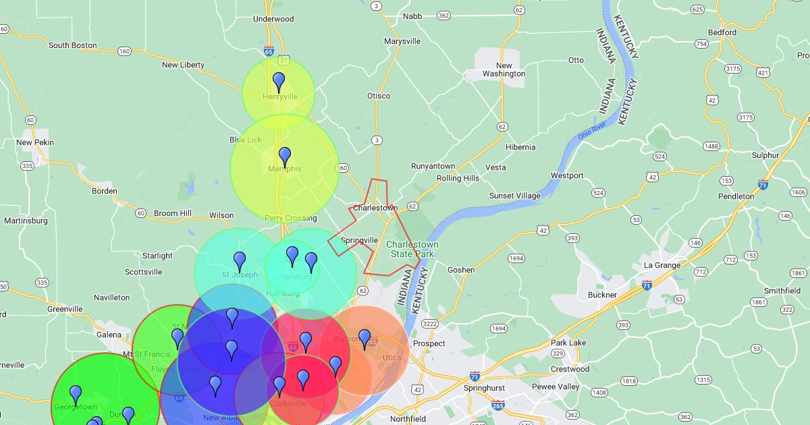Click the Greenville label
Viewport: 810px width, 425px height.
click(x=65, y=309)
